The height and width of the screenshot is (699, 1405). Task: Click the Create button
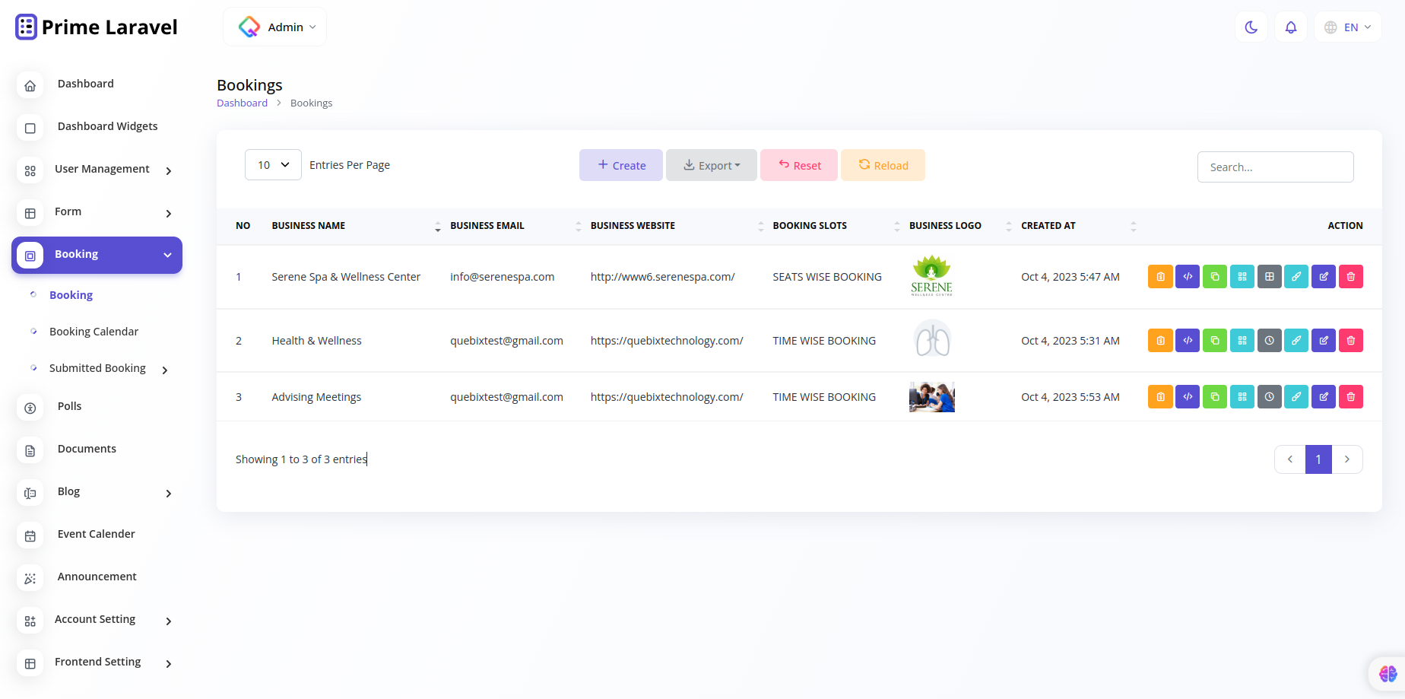tap(620, 164)
